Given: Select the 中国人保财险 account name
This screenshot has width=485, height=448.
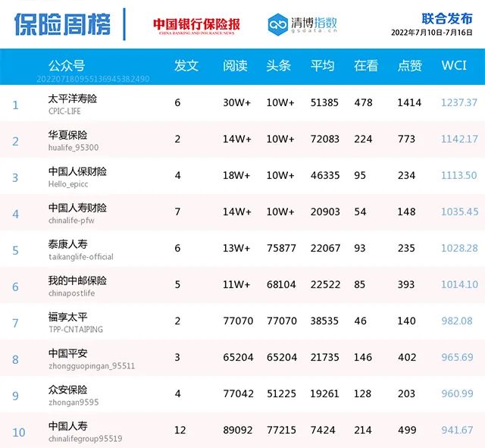Looking at the screenshot, I should [x=77, y=171].
